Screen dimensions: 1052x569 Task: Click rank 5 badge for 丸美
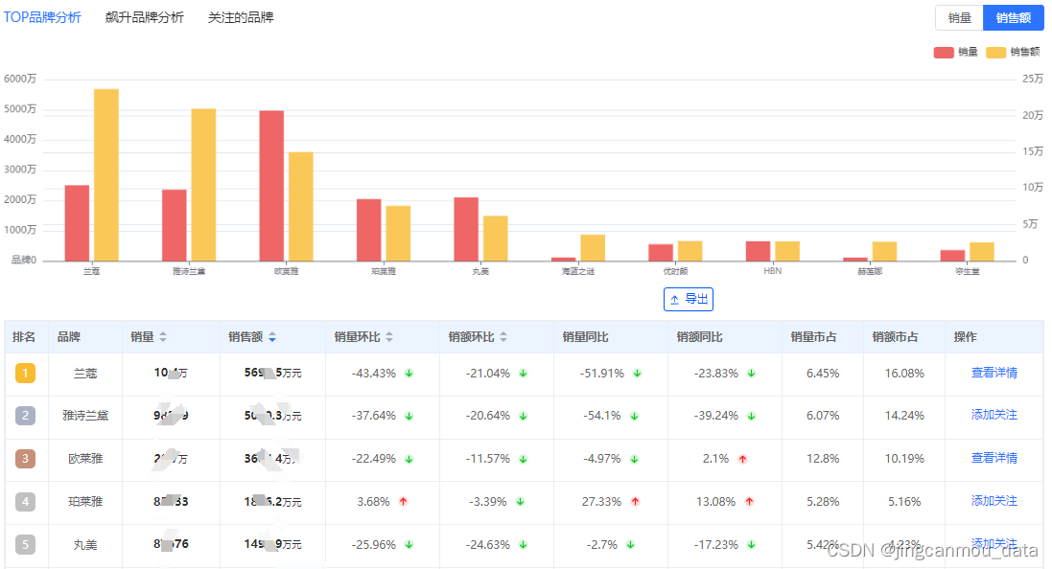pyautogui.click(x=26, y=544)
